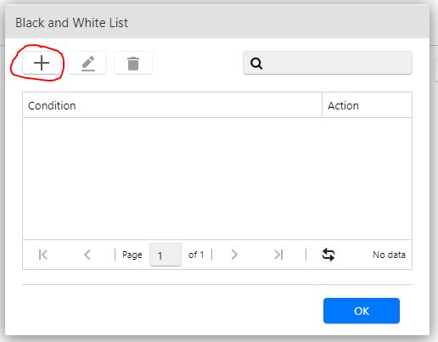Click the pencil edit icon

pyautogui.click(x=88, y=63)
